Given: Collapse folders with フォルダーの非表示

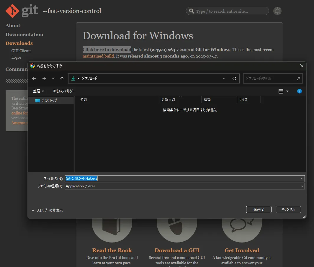Looking at the screenshot, I should tap(47, 210).
